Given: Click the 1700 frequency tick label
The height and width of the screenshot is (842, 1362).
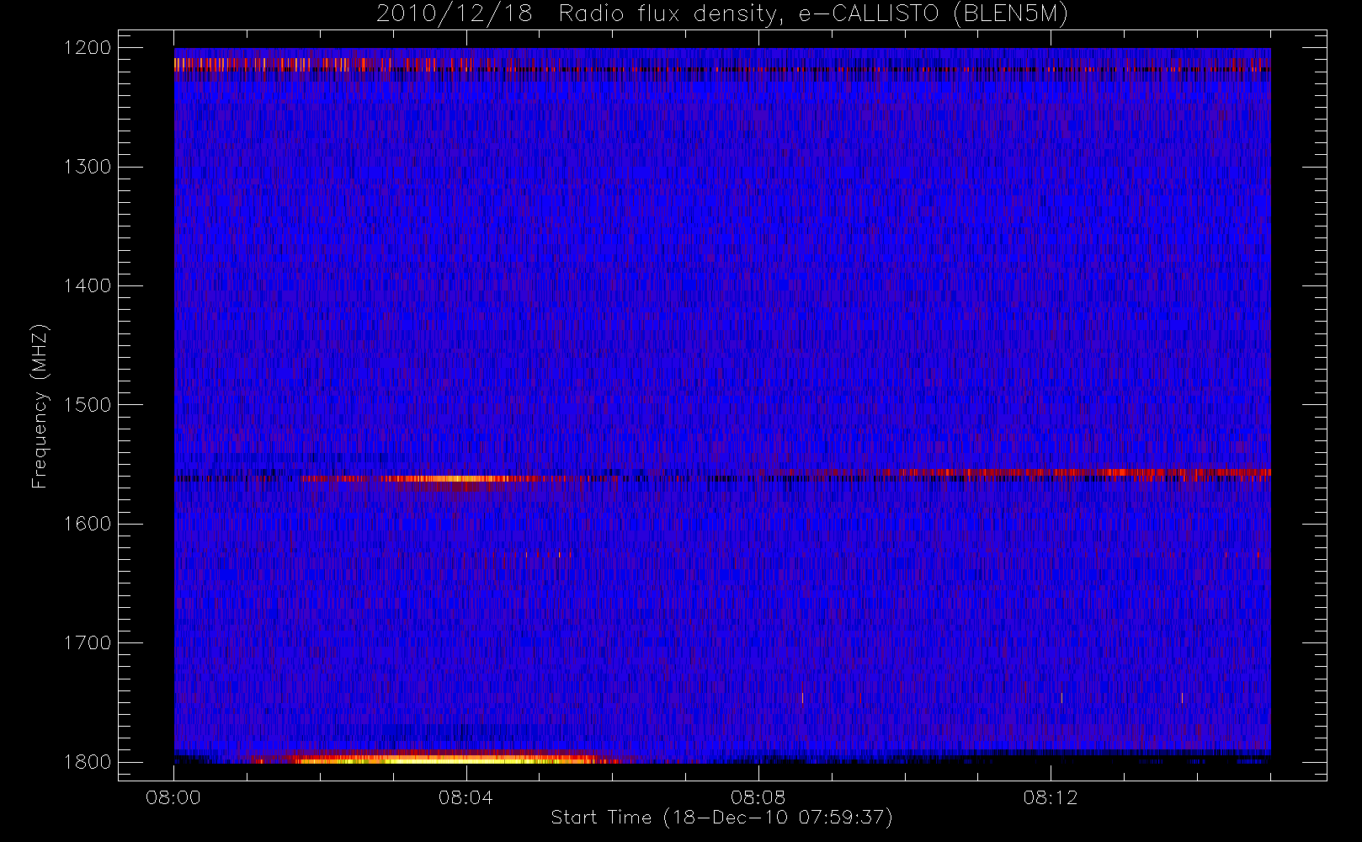Looking at the screenshot, I should 88,643.
